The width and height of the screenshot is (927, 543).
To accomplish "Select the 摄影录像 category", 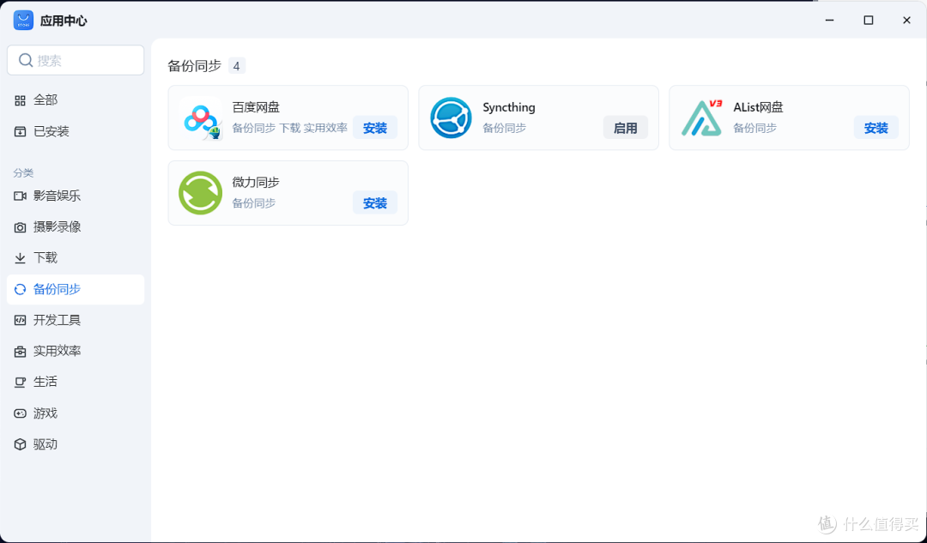I will click(76, 226).
